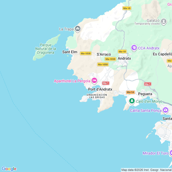
Task: Click the CCA Andratx text label
Action: point(149,48)
